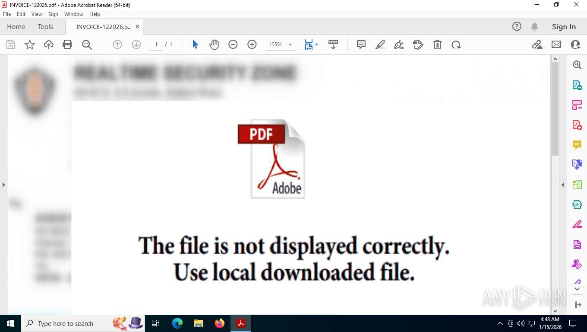Click the Adobe PDF image in the document
This screenshot has width=587, height=332.
(271, 159)
